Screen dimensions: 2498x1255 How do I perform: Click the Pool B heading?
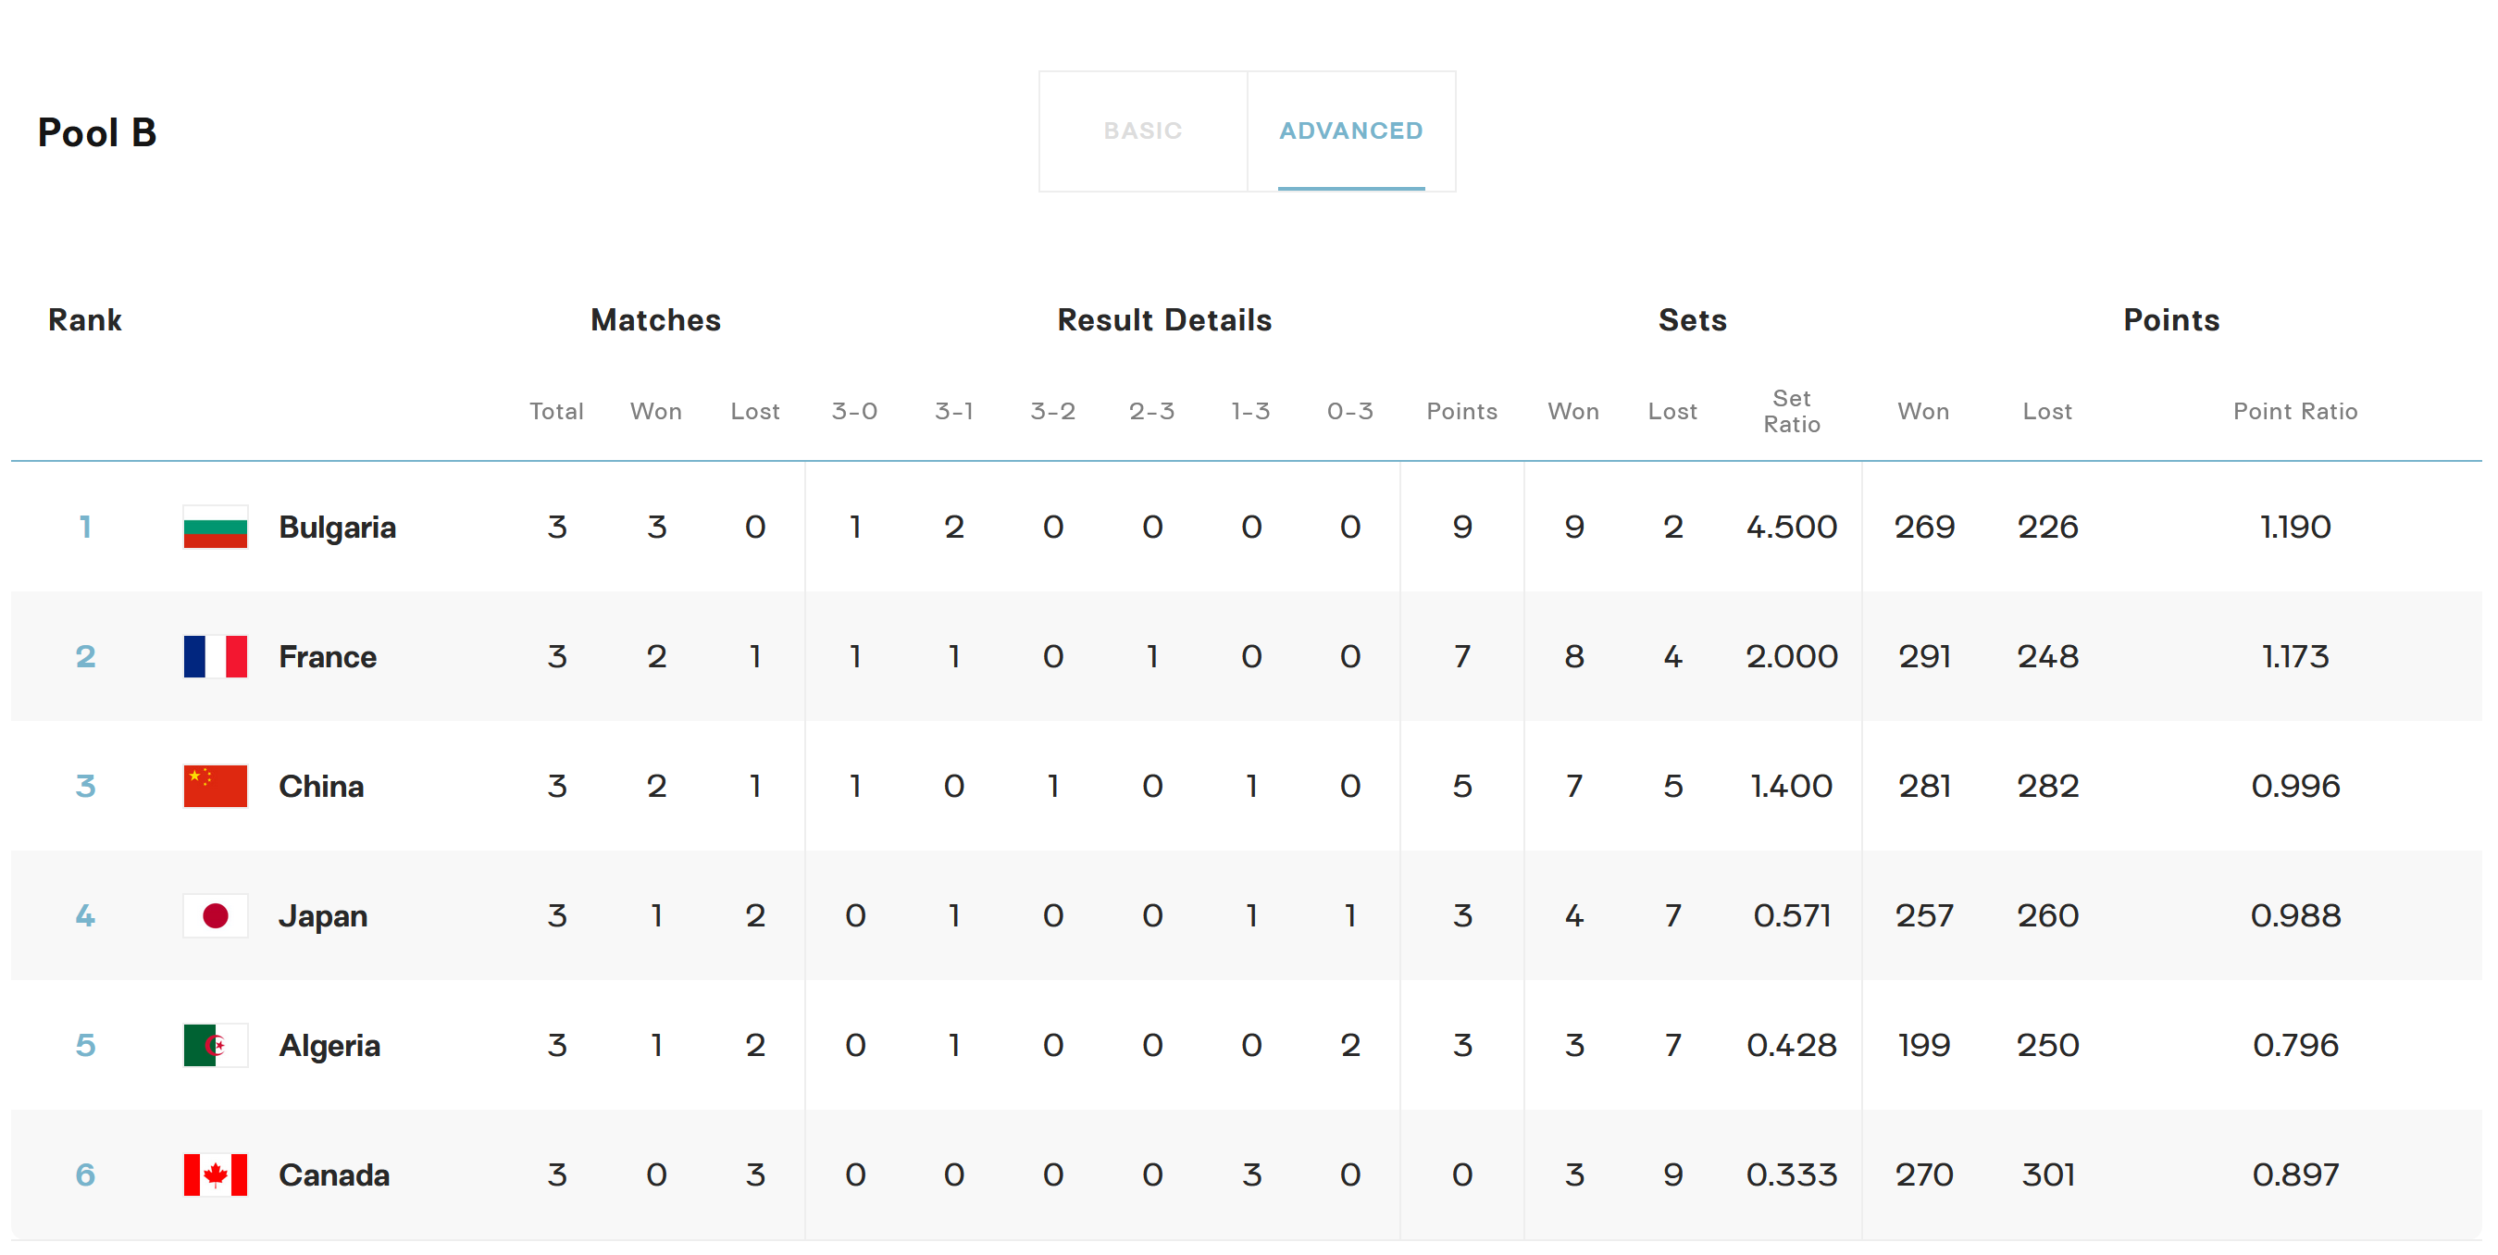97,133
